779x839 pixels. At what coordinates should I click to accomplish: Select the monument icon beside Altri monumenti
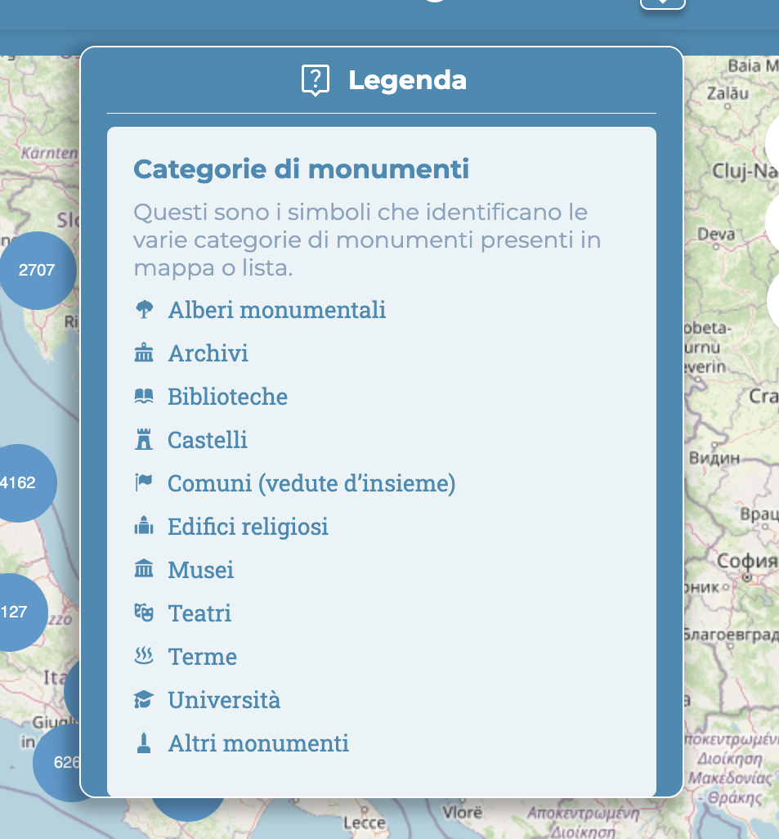coord(144,743)
